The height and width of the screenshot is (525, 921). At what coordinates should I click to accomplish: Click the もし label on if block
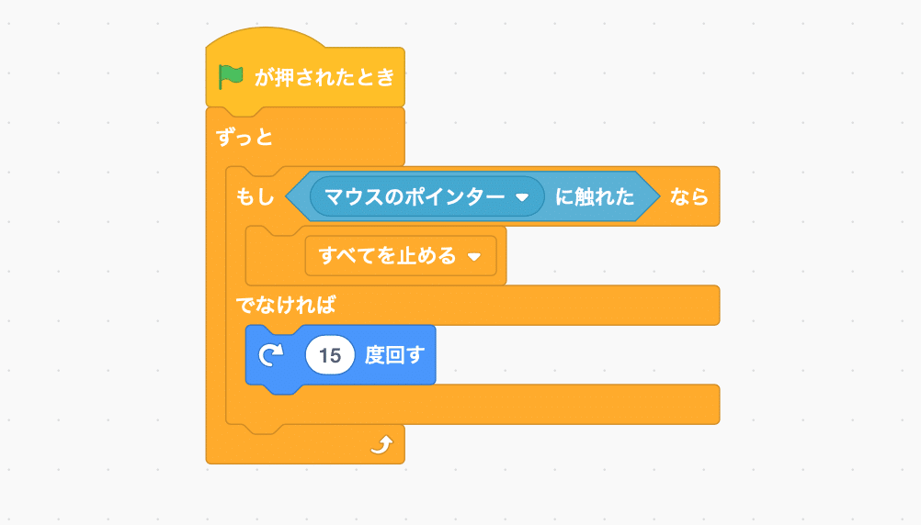256,196
